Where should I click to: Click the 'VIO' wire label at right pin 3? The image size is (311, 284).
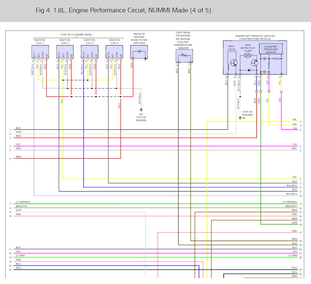(x=295, y=128)
